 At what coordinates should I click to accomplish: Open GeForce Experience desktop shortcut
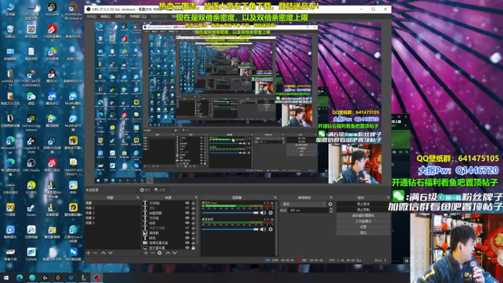pos(31,123)
